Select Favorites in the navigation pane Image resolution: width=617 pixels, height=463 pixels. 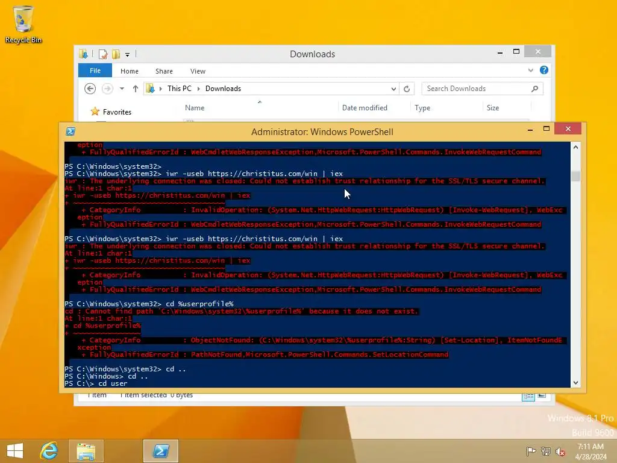tap(117, 112)
